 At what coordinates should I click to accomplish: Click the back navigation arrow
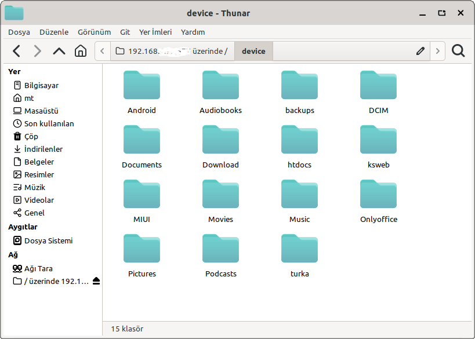click(16, 51)
